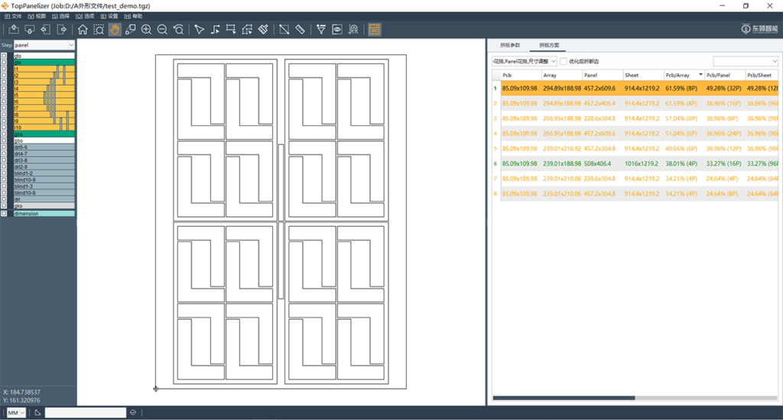Select the polygon dashed selection tool

pos(247,30)
